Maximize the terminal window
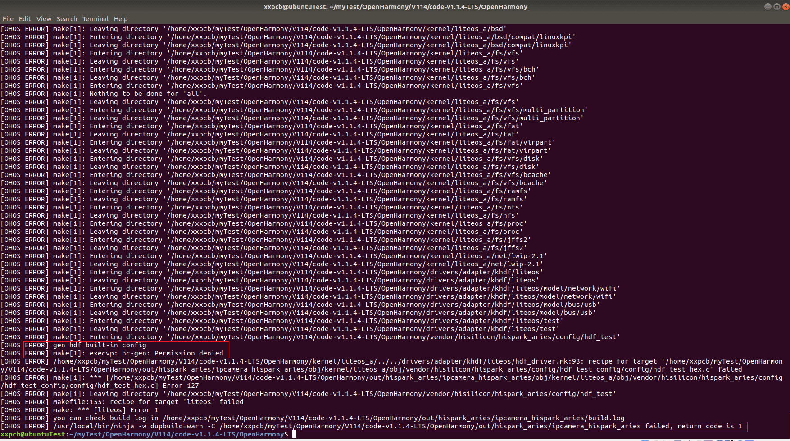Image resolution: width=790 pixels, height=441 pixels. (776, 6)
